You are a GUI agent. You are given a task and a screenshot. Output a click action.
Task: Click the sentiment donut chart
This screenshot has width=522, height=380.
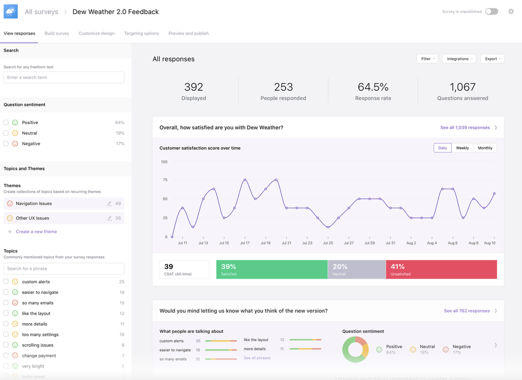[x=355, y=349]
